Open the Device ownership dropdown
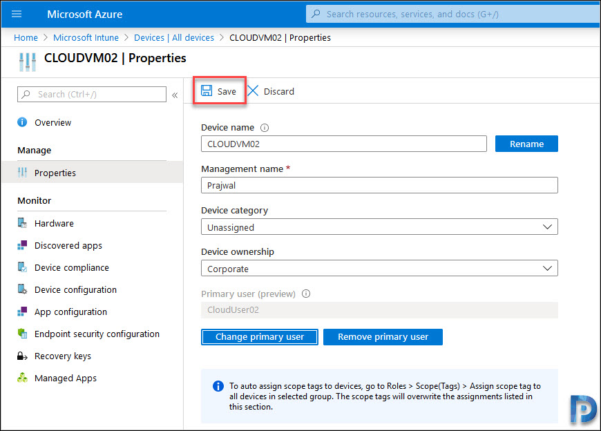 [379, 268]
